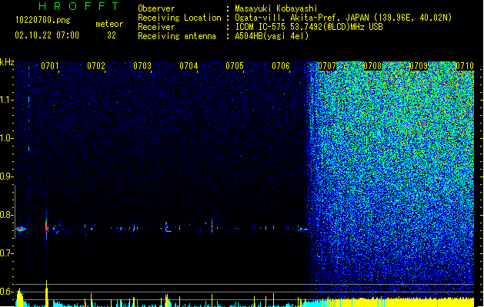Click the 0707 time marker
484x307 pixels.
327,66
